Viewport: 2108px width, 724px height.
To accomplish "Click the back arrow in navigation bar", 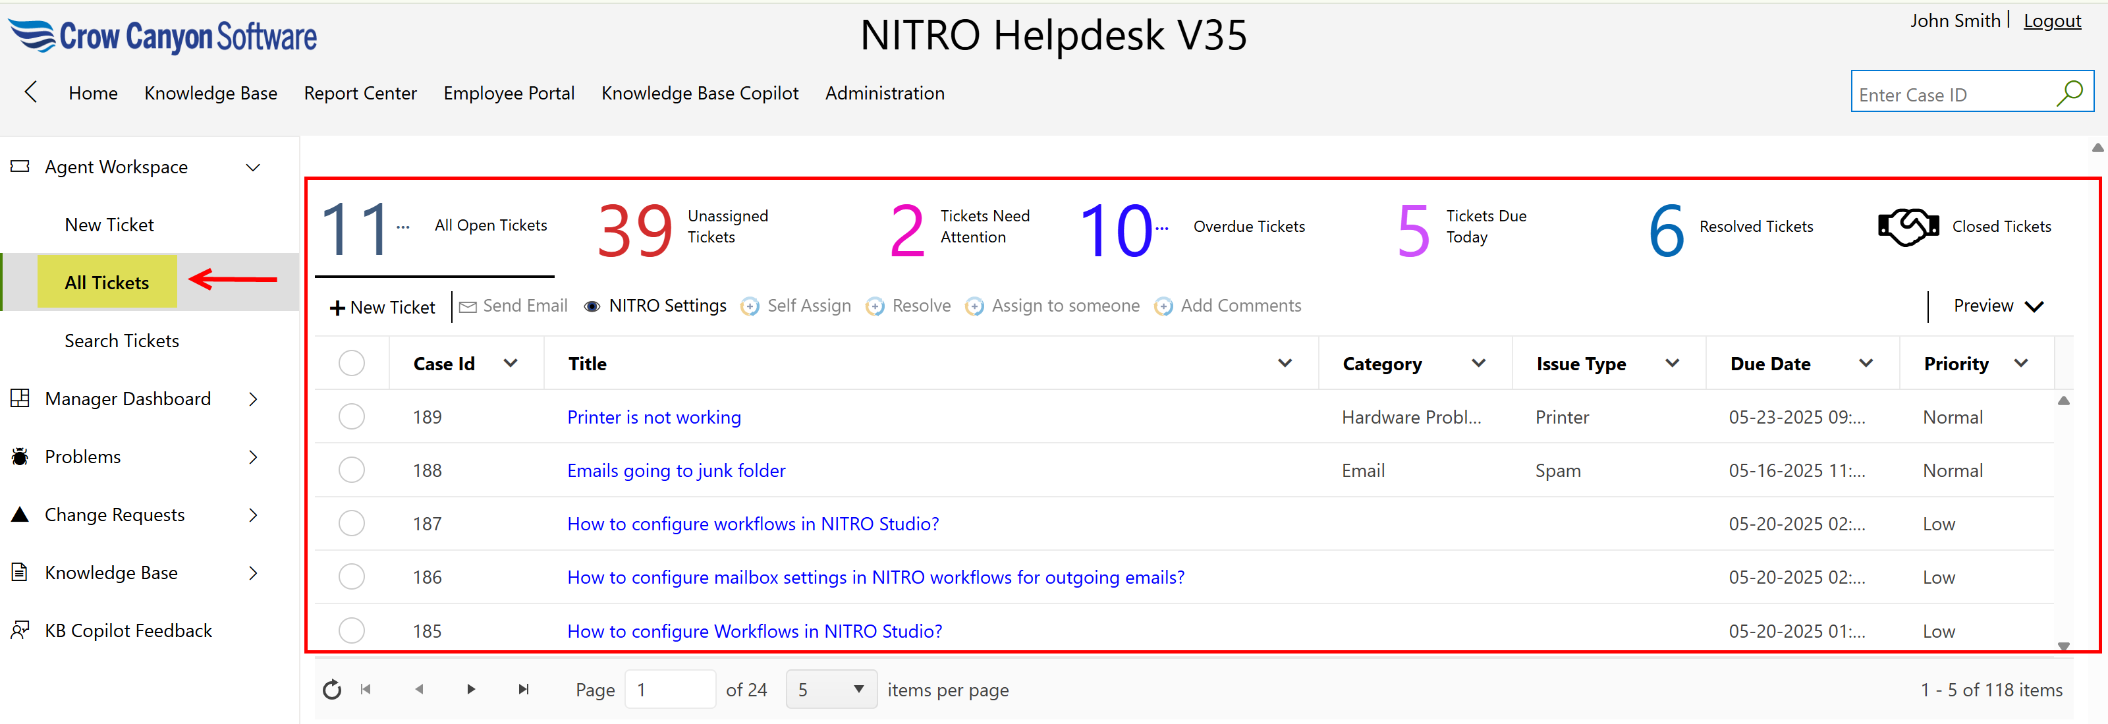I will pyautogui.click(x=31, y=92).
